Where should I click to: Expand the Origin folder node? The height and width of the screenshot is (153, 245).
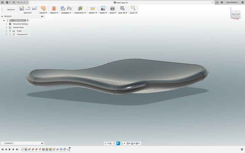click(6, 31)
